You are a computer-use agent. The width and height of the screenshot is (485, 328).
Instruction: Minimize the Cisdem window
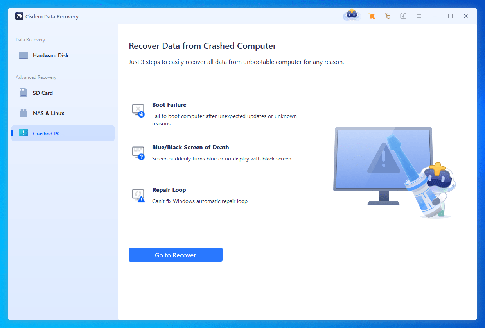[434, 16]
